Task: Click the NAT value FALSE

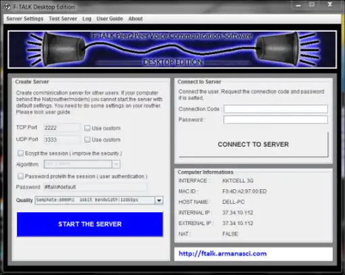Action: tap(230, 234)
